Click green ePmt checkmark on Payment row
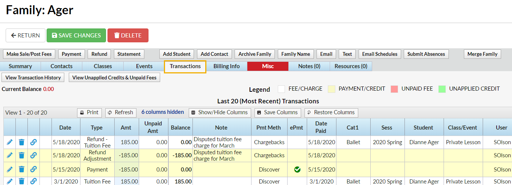Screen dimensions: 512x185 [297, 170]
